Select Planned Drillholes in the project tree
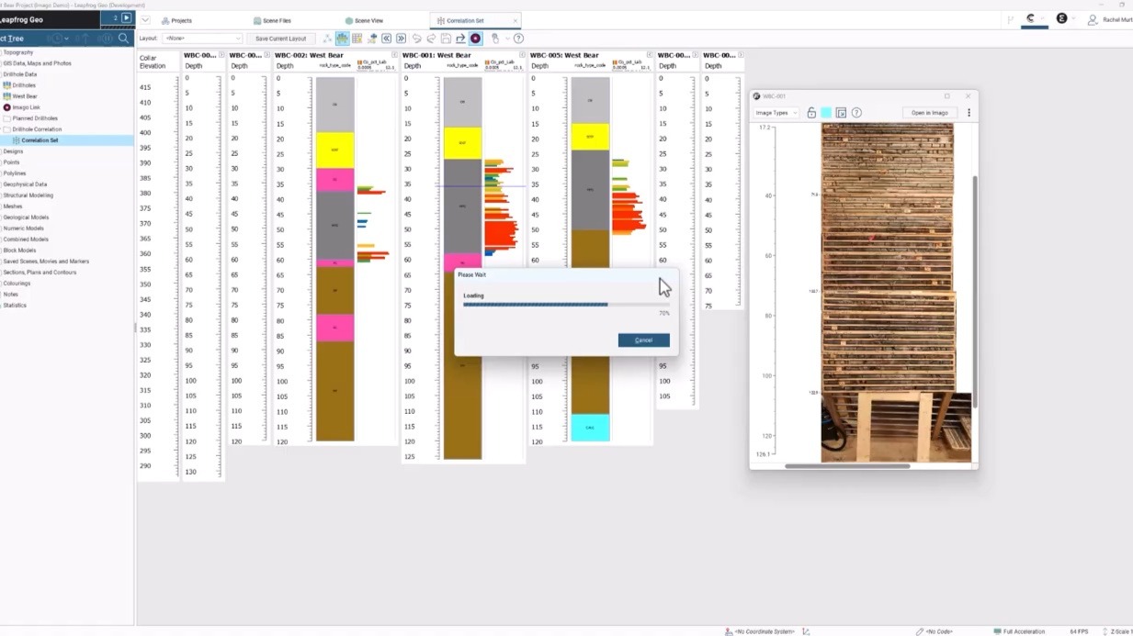 35,118
